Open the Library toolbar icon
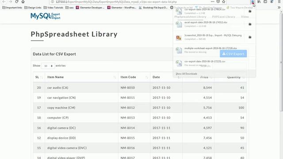 (259, 2)
